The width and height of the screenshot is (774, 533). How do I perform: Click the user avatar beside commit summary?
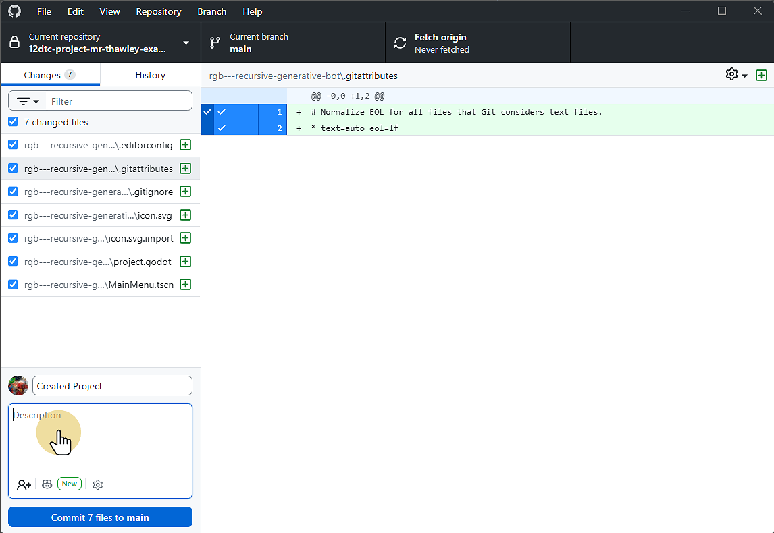click(18, 386)
